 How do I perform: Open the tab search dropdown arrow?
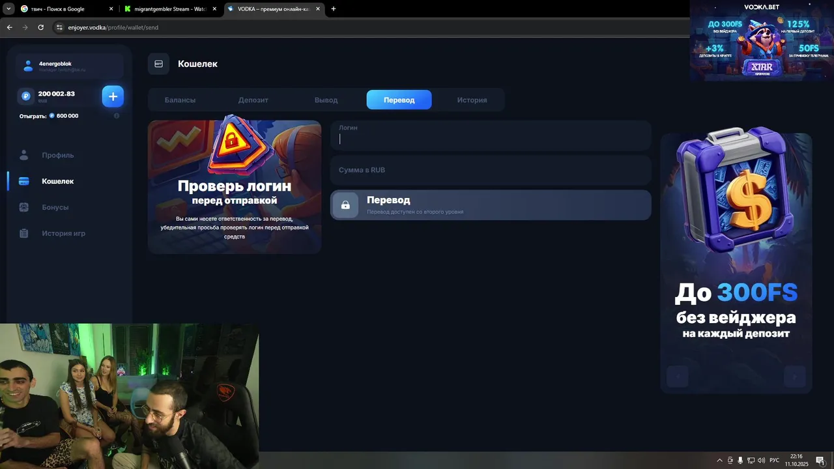pyautogui.click(x=8, y=8)
